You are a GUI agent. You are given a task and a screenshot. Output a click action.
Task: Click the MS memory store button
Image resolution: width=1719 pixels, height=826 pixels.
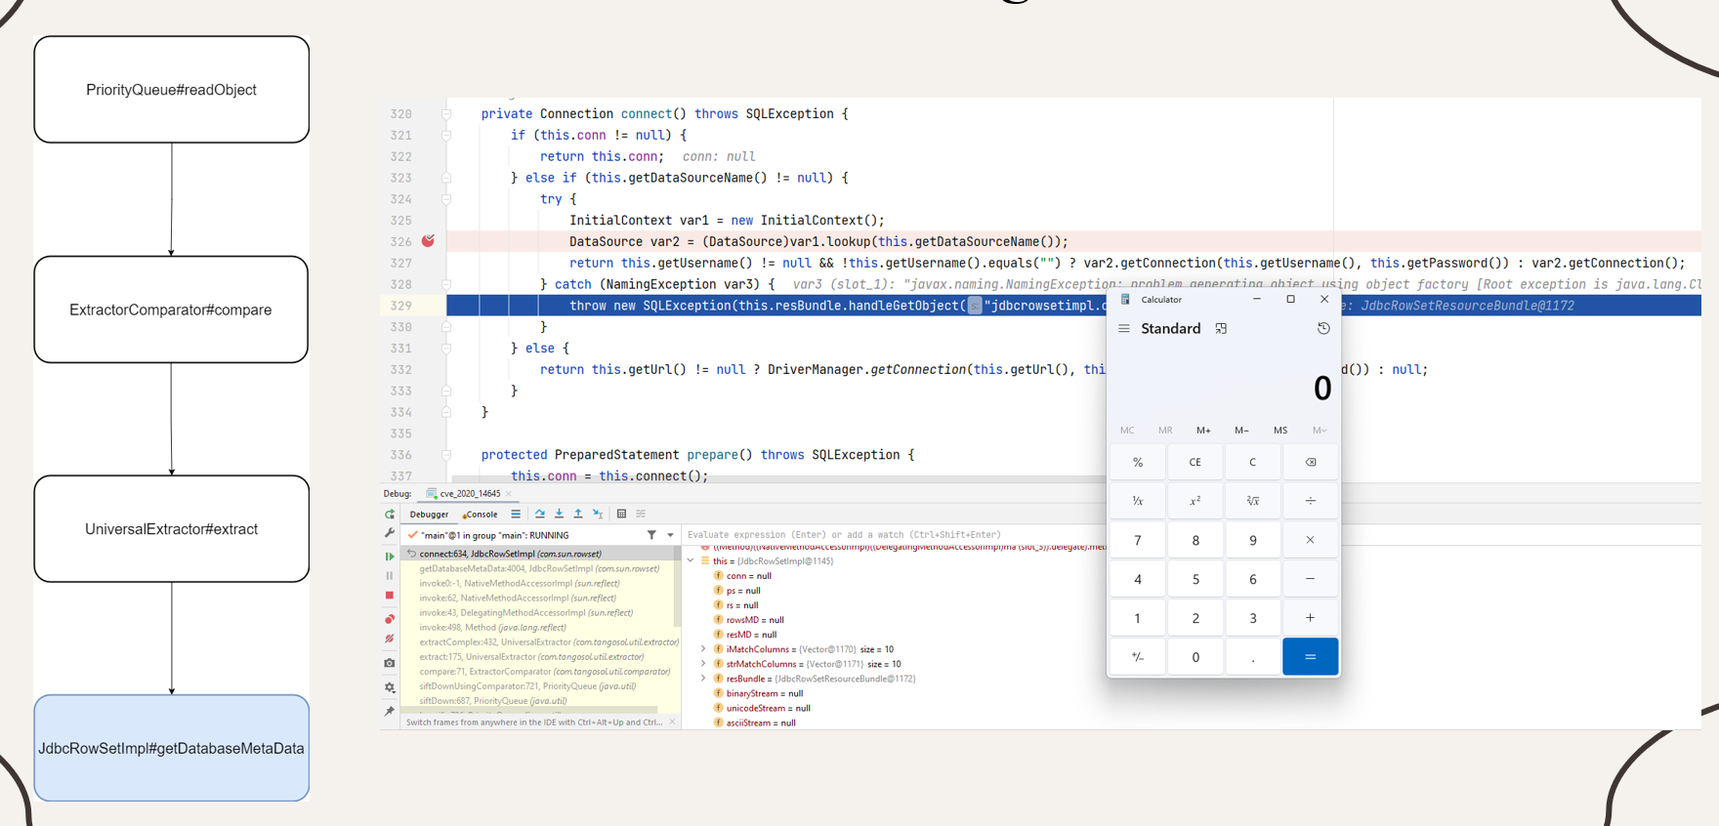pyautogui.click(x=1280, y=431)
